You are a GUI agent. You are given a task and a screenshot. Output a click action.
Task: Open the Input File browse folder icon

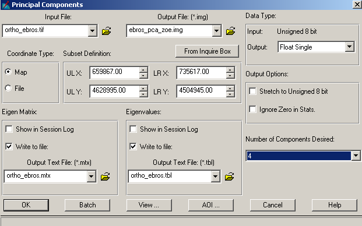click(x=107, y=31)
